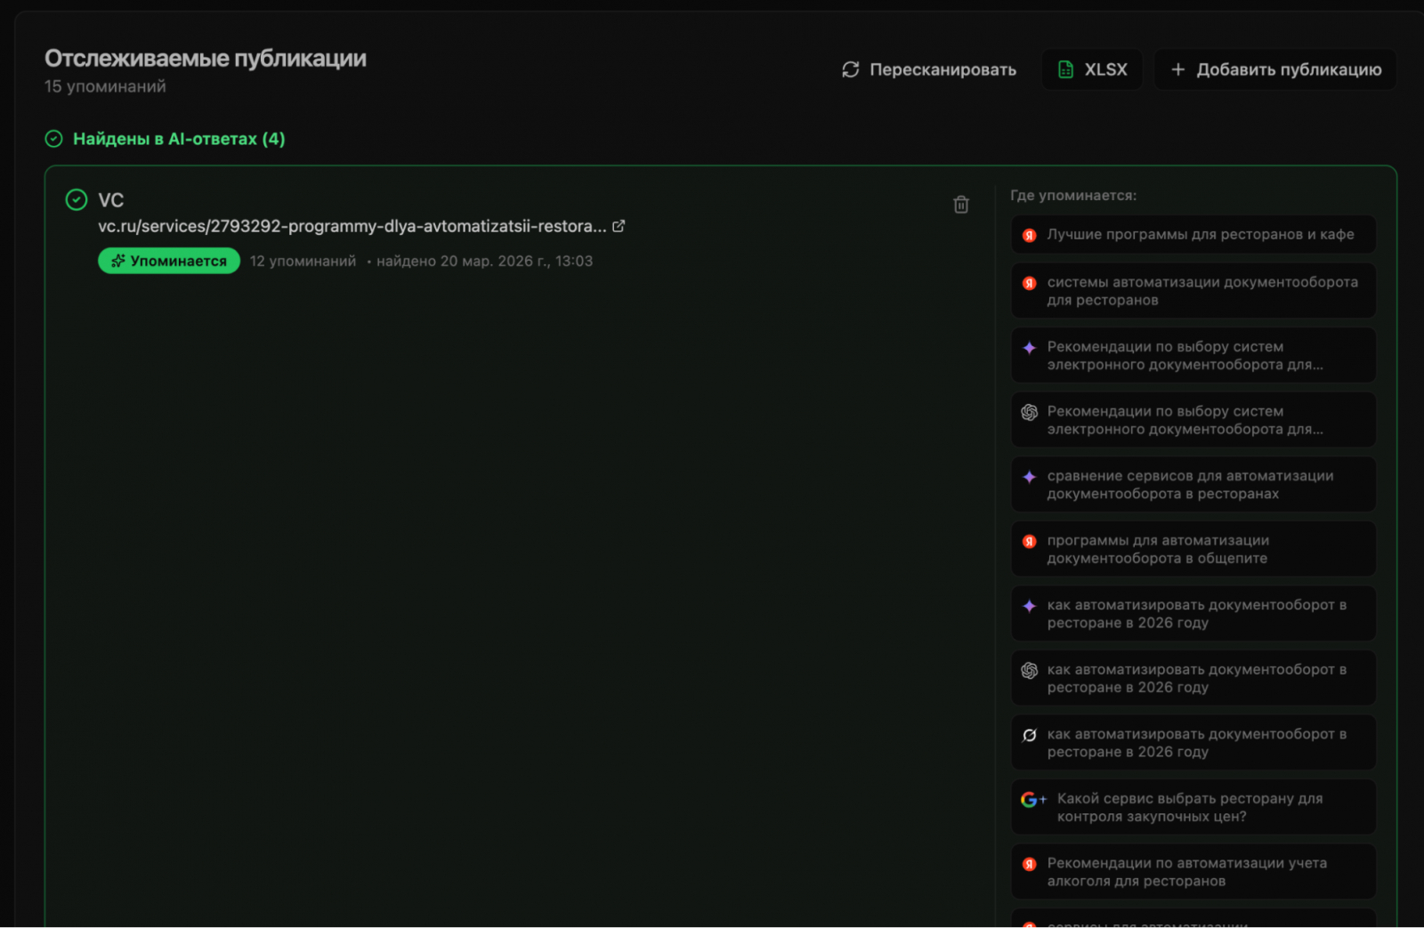Open the vc.ru/services publication link
The height and width of the screenshot is (928, 1424).
coord(352,226)
